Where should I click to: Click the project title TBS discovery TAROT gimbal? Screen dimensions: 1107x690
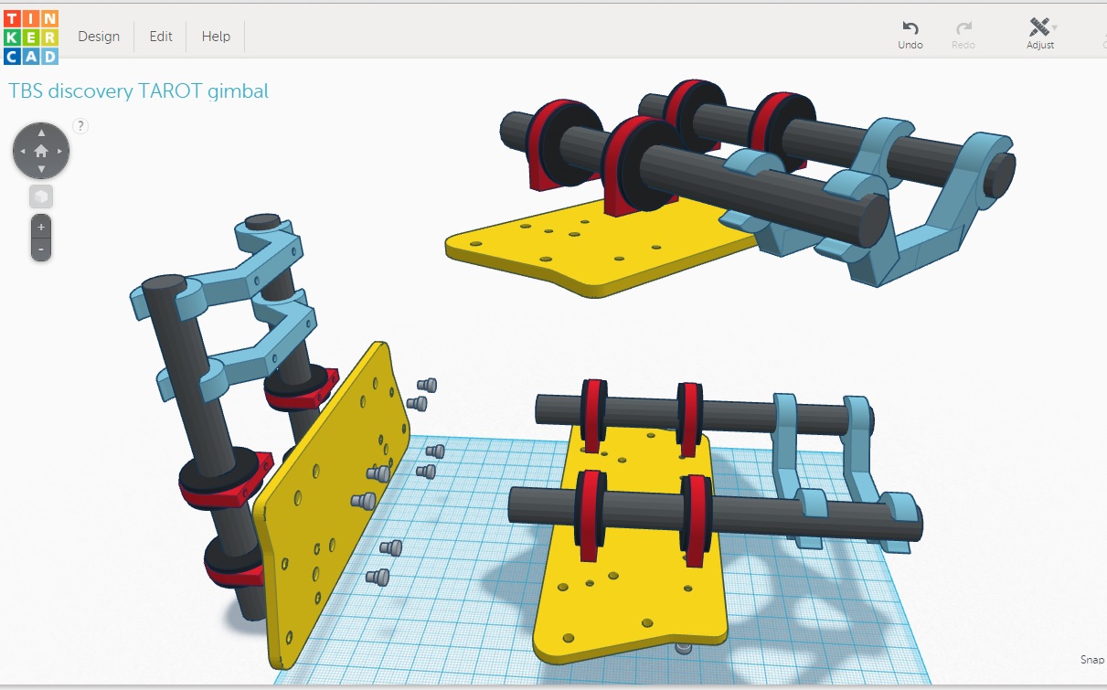point(138,90)
